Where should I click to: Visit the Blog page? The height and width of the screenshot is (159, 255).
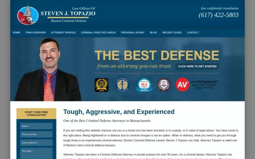click(x=153, y=33)
